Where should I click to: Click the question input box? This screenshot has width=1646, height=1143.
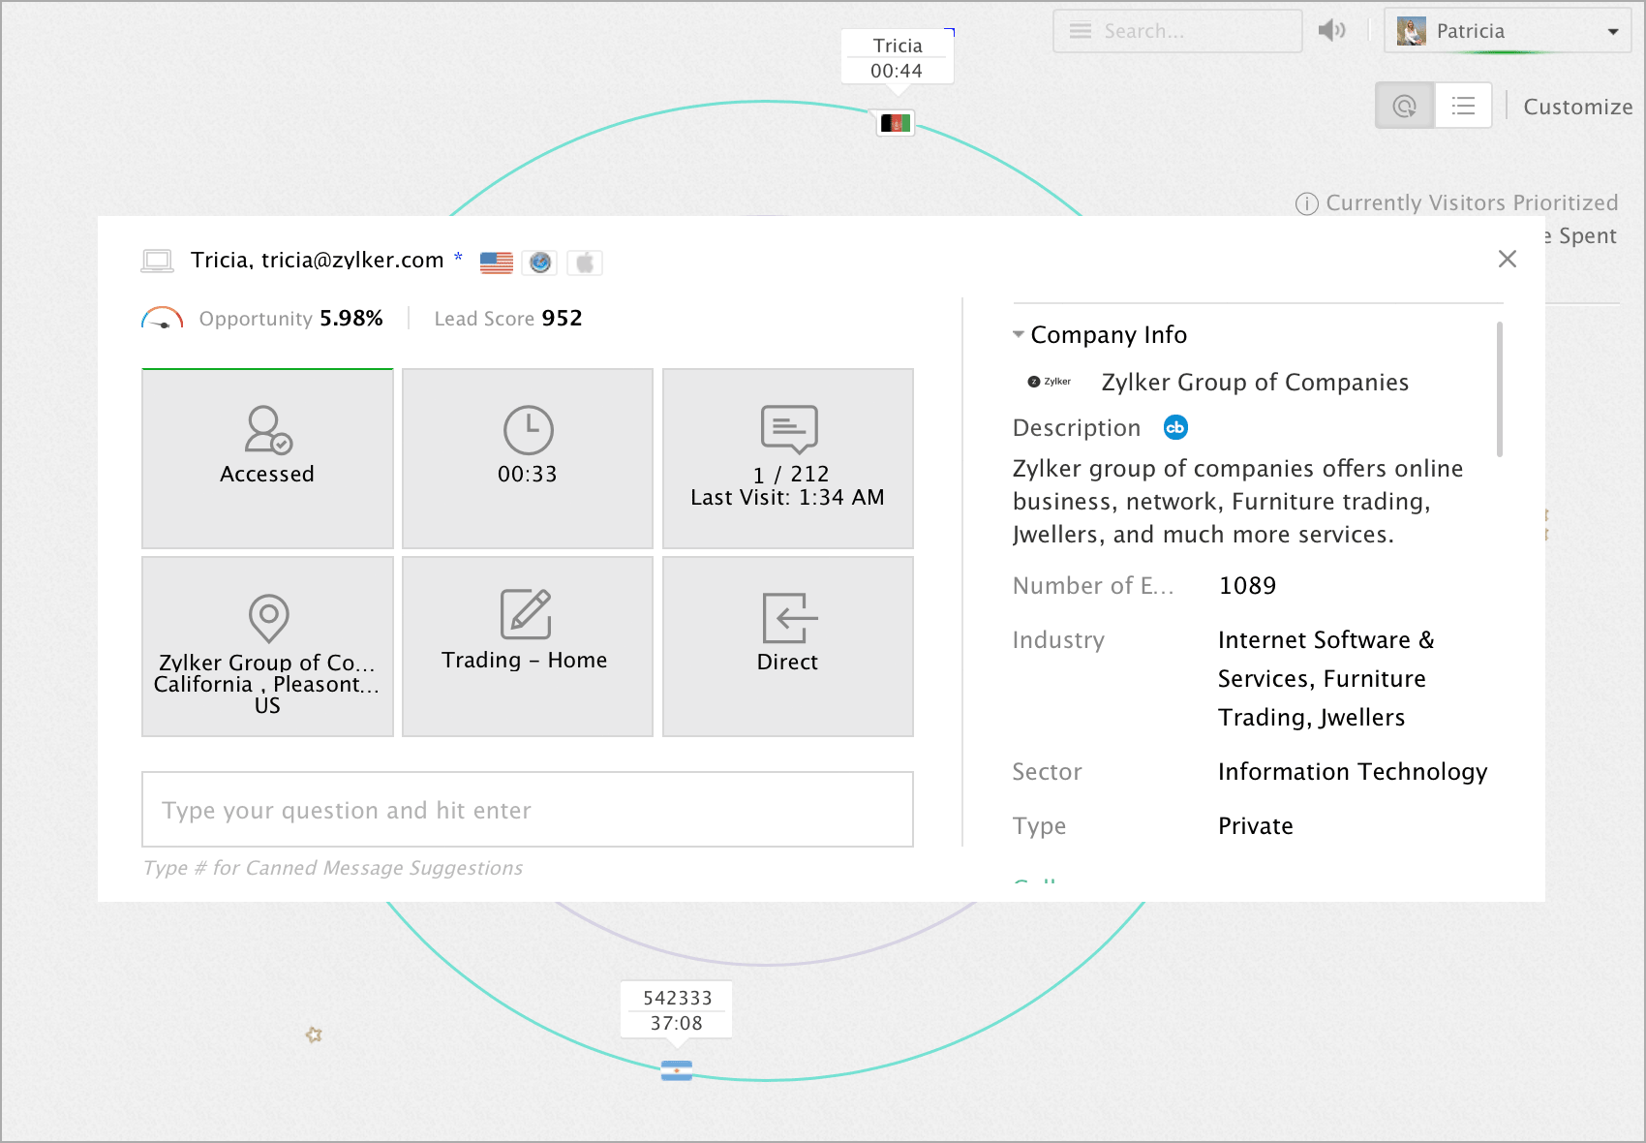(x=528, y=810)
